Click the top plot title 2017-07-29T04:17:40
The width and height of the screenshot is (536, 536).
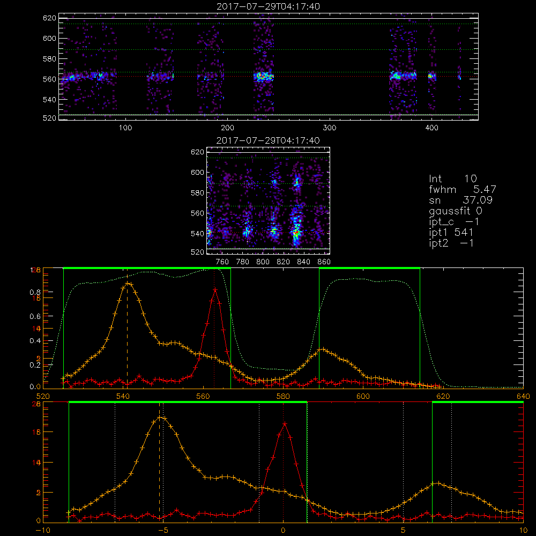[x=268, y=6]
